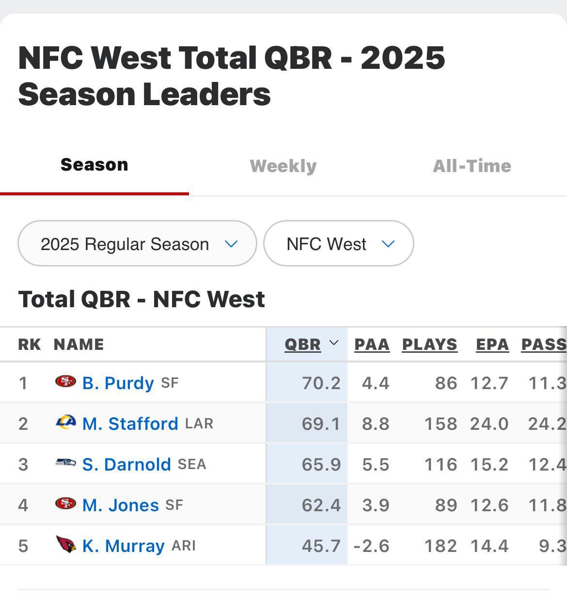Open the 2025 Regular Season dropdown
Image resolution: width=567 pixels, height=597 pixels.
tap(137, 244)
